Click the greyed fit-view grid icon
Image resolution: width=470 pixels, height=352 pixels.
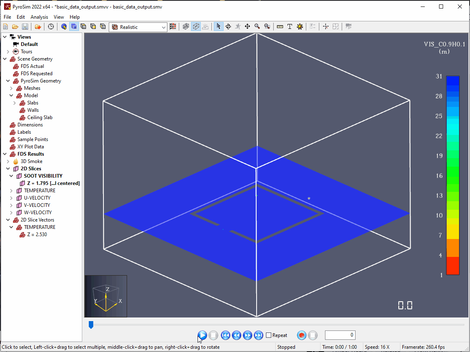336,26
